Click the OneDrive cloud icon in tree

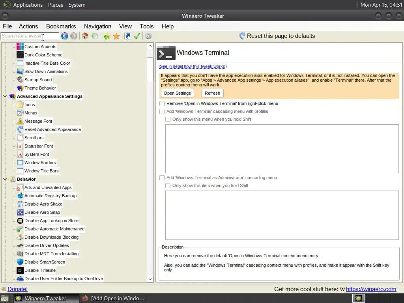coord(20,279)
